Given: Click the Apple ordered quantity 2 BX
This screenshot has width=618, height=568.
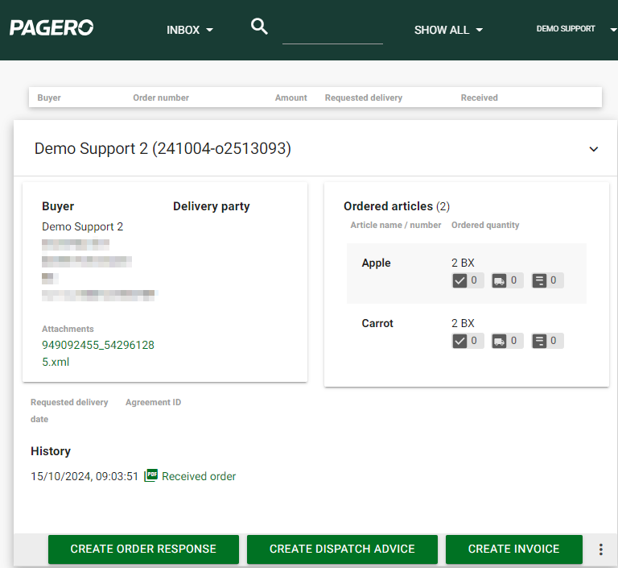Looking at the screenshot, I should coord(463,263).
